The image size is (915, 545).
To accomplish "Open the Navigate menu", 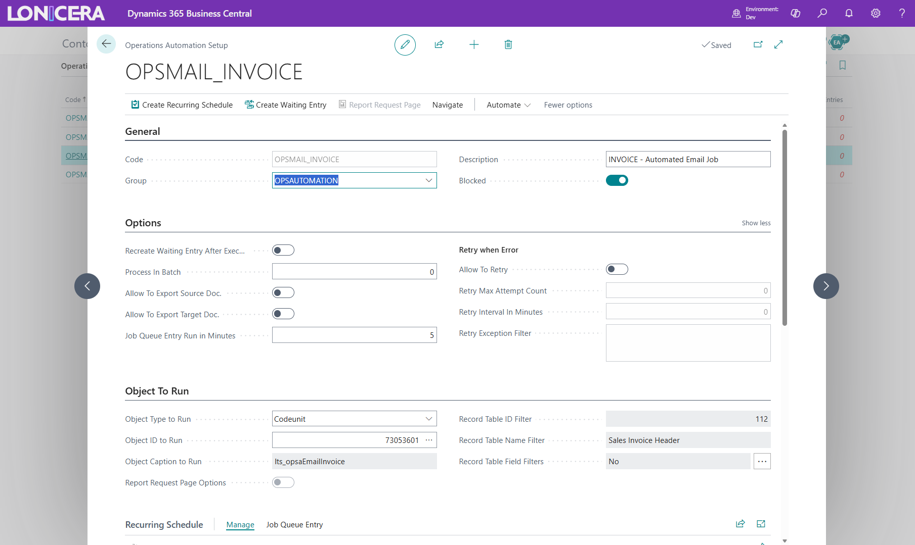I will pyautogui.click(x=448, y=105).
